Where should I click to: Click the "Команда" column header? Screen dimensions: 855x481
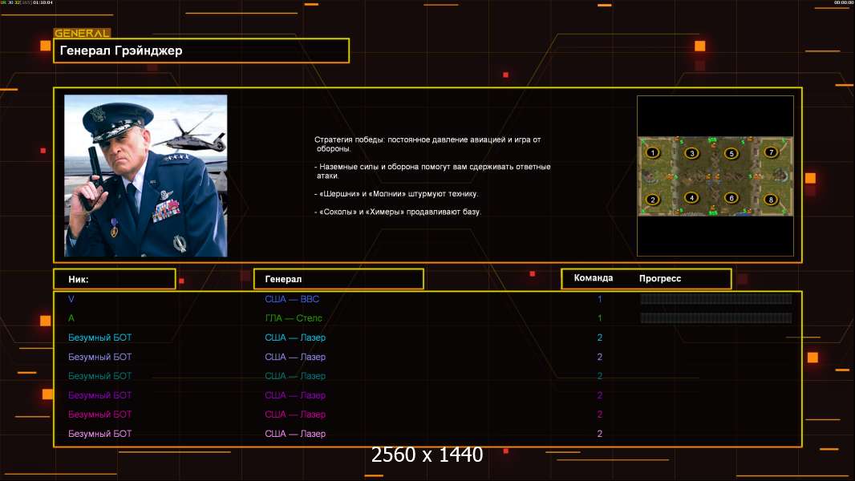(594, 278)
